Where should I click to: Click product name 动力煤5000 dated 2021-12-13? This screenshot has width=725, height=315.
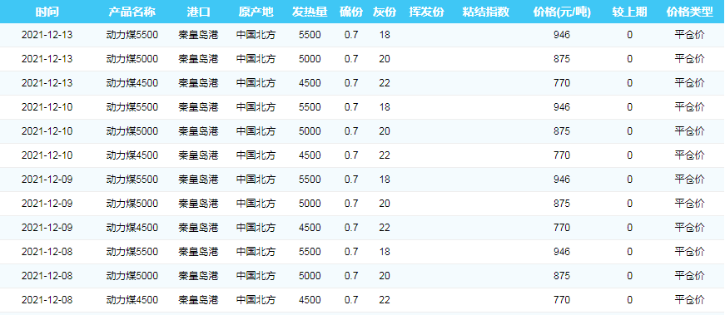132,59
